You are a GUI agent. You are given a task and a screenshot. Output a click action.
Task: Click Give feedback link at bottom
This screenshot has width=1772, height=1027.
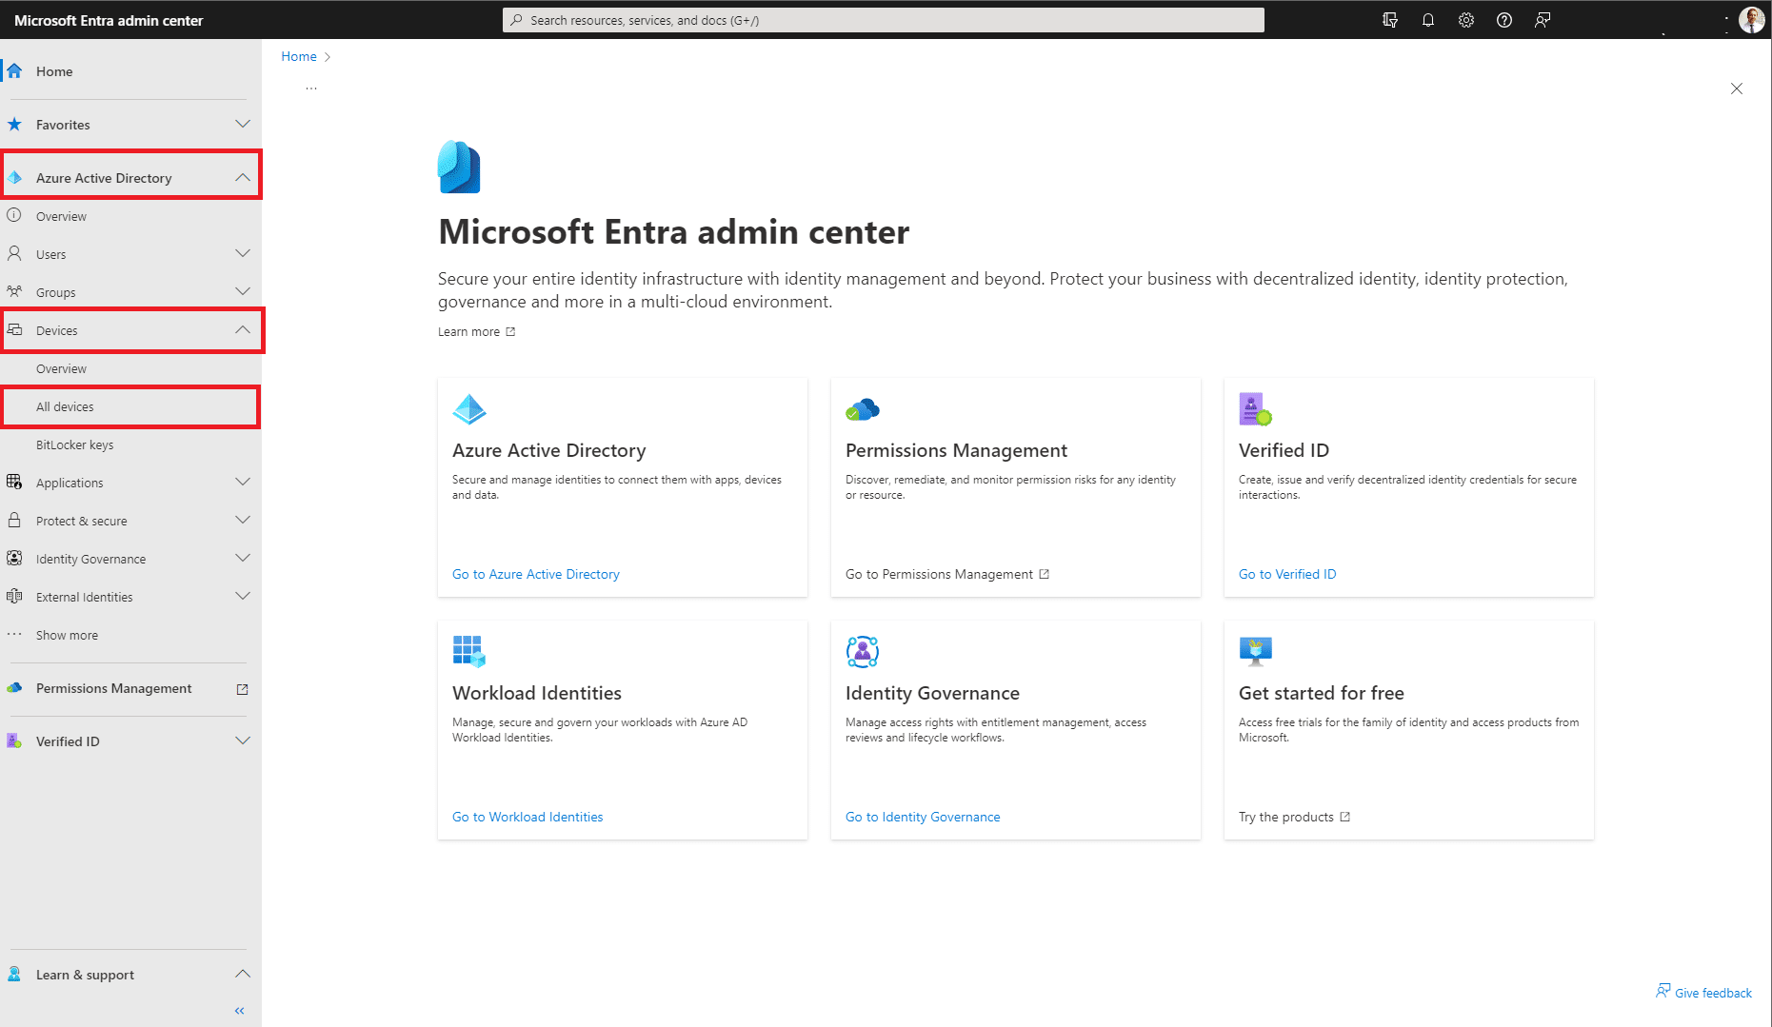pos(1704,993)
